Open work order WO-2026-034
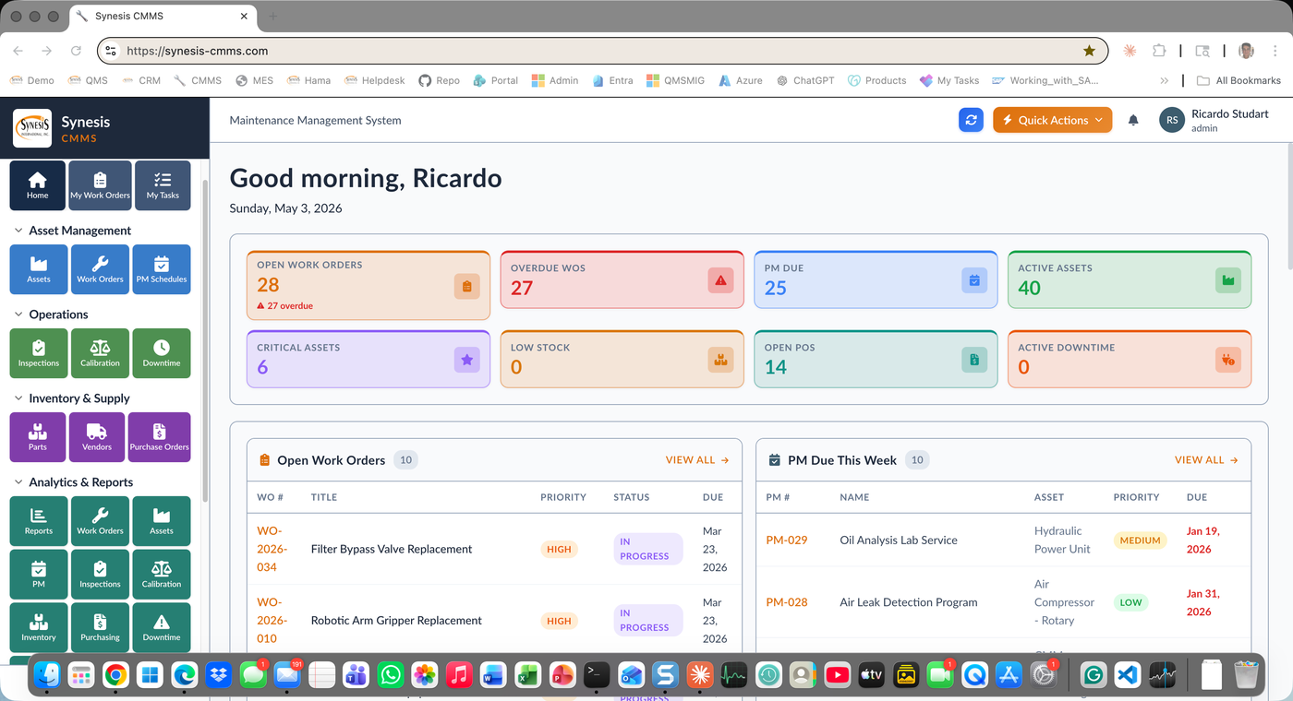This screenshot has width=1293, height=701. tap(272, 549)
